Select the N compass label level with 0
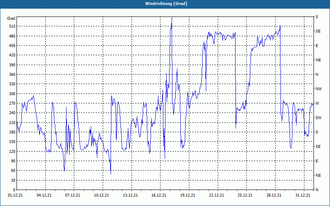Image resolution: width=330 pixels, height=206 pixels. (x=317, y=190)
